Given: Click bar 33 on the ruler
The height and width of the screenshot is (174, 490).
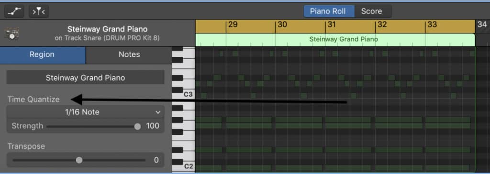Looking at the screenshot, I should tap(432, 25).
